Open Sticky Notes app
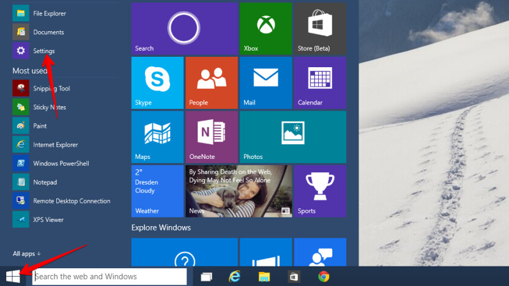This screenshot has width=509, height=286. (39, 107)
